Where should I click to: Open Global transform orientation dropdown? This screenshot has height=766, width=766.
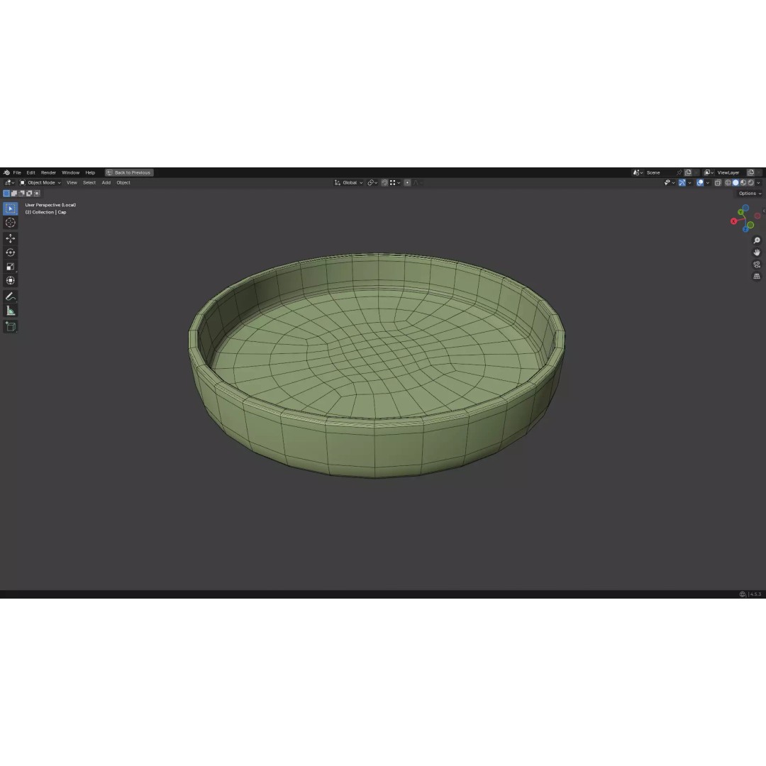tap(348, 183)
